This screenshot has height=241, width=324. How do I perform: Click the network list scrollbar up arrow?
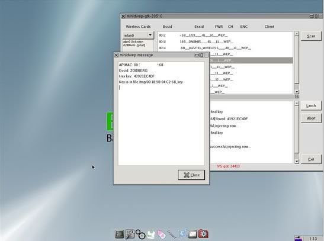[x=297, y=34]
